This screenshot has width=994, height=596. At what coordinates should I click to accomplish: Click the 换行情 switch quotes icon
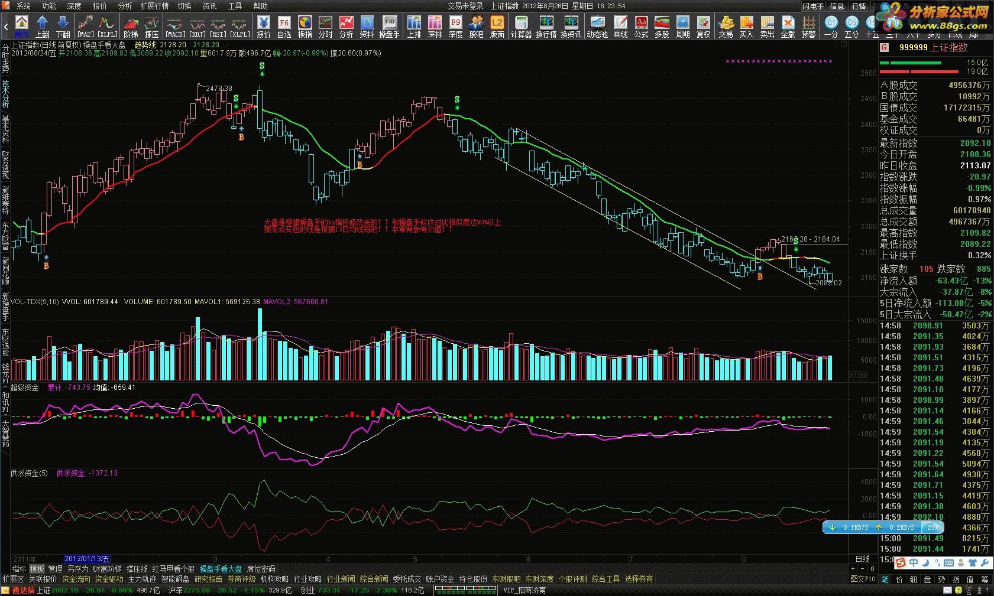tap(546, 27)
